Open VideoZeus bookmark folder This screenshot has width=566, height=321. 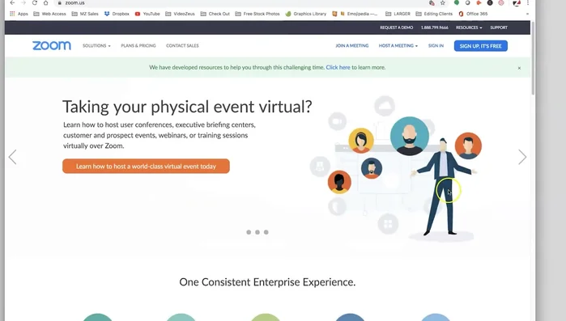point(180,14)
